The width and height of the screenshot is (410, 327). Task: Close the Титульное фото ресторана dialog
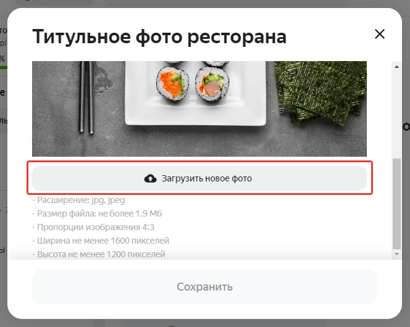pos(379,34)
